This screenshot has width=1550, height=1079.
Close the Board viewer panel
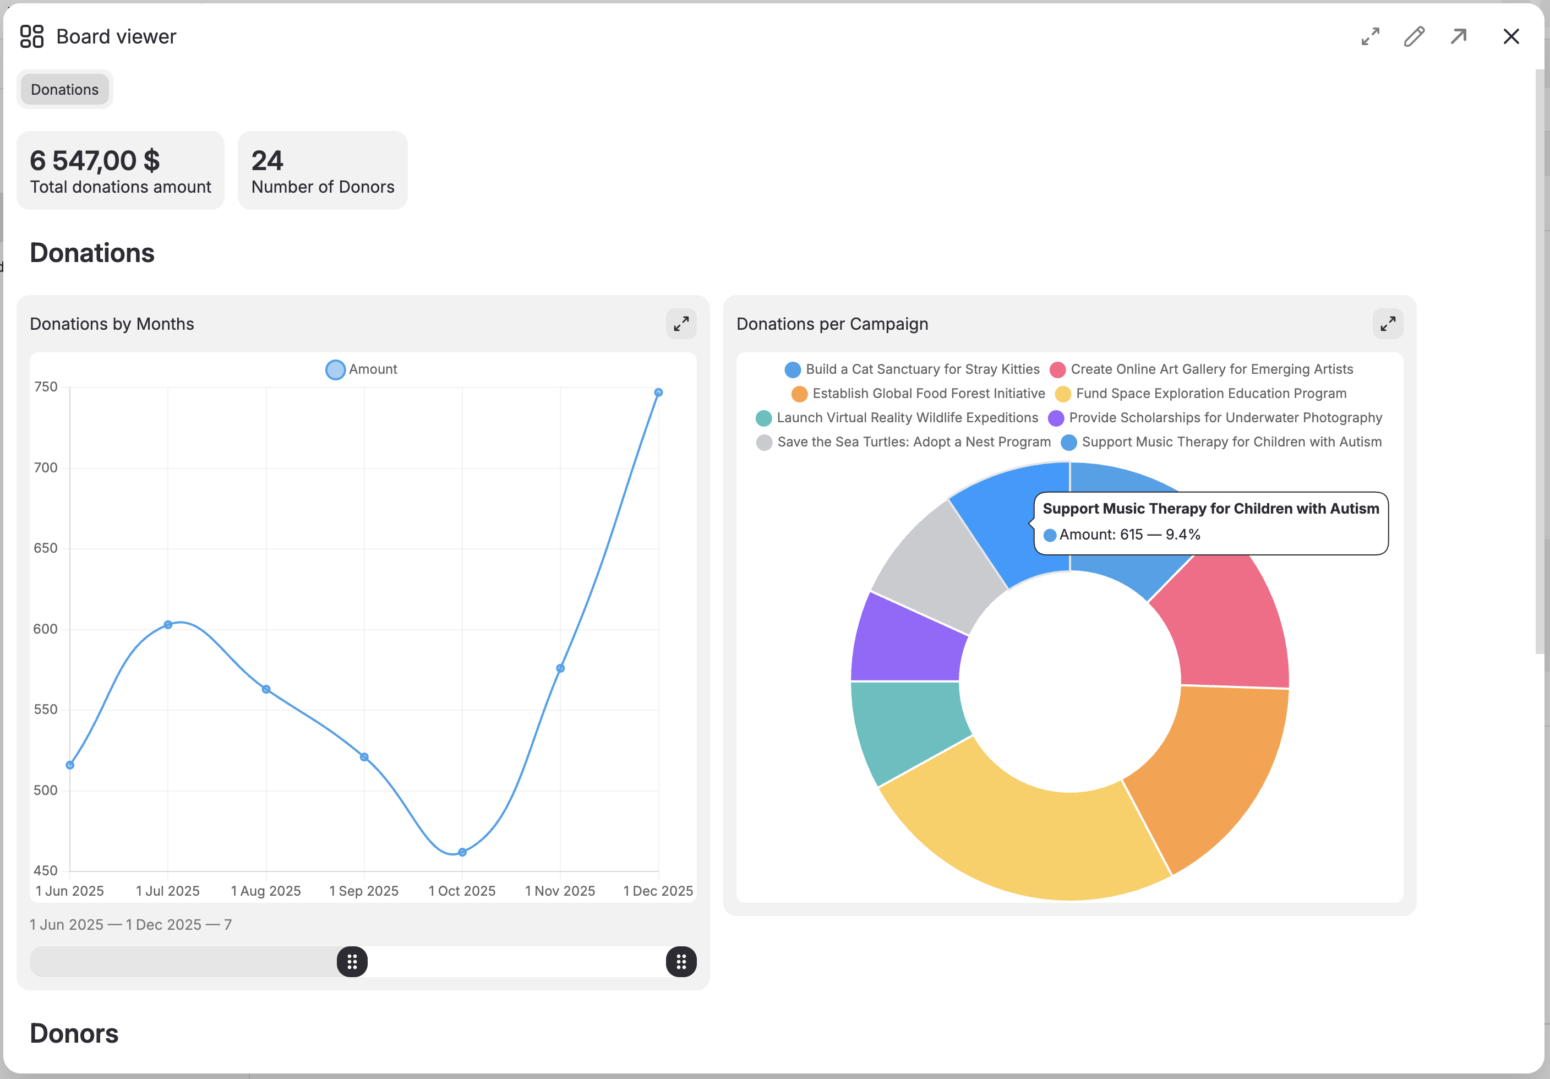(x=1511, y=36)
